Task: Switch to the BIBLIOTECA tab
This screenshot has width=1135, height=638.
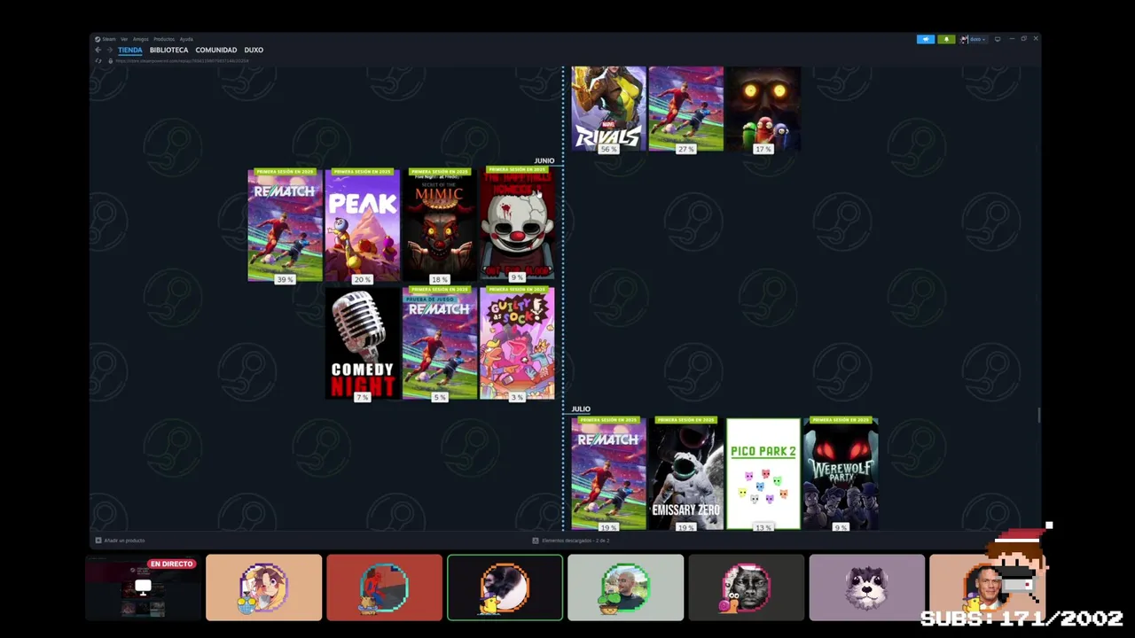Action: coord(168,50)
